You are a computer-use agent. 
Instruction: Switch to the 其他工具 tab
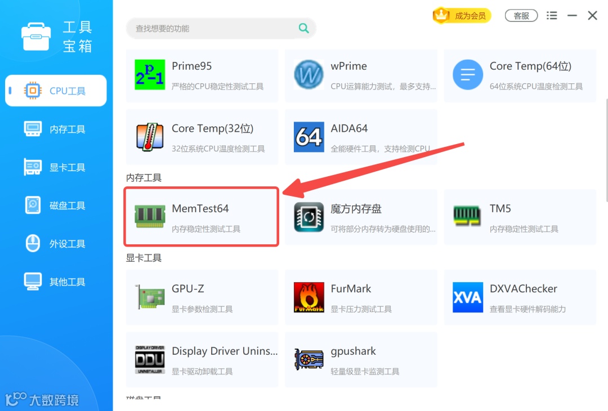pyautogui.click(x=56, y=282)
